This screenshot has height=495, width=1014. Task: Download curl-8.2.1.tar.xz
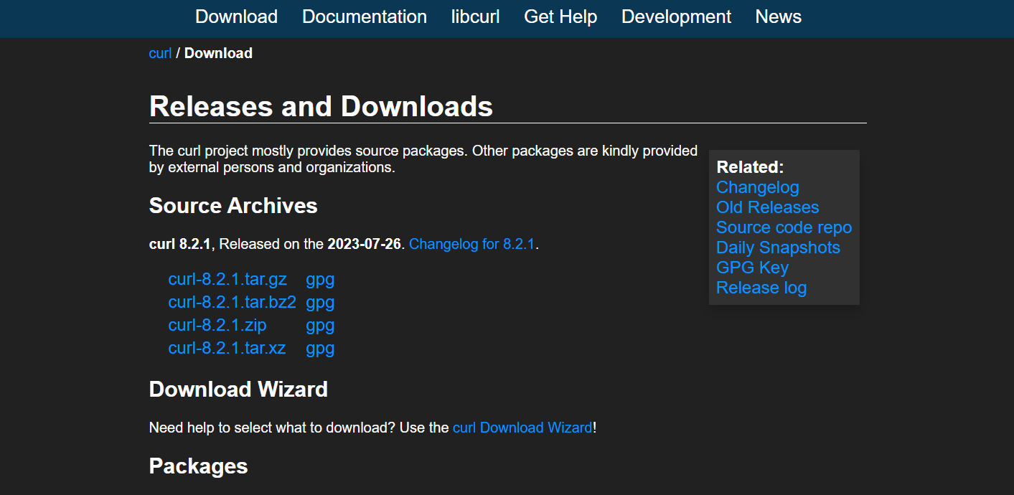click(x=227, y=348)
